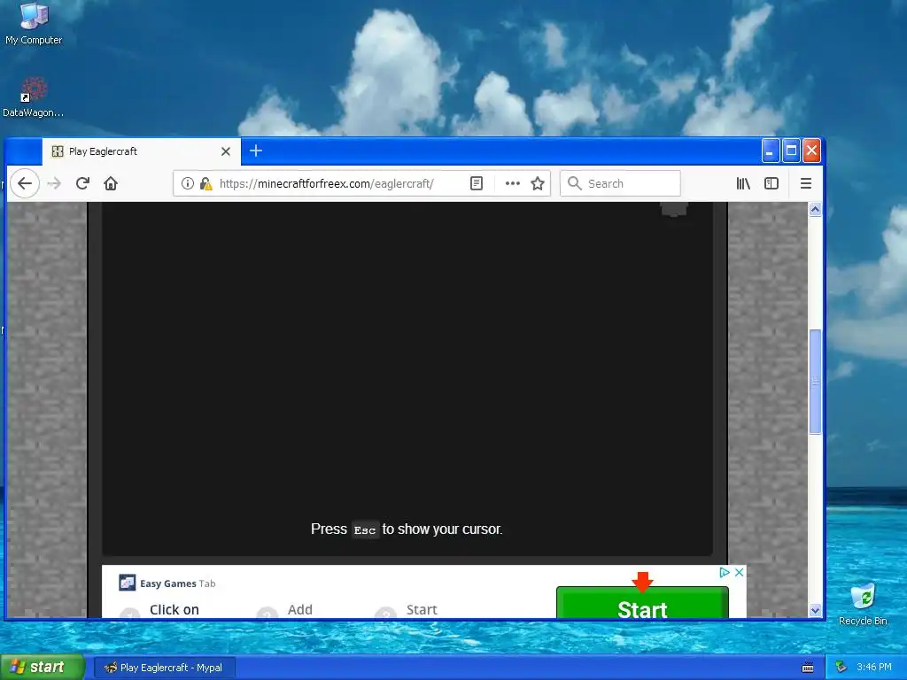Open the page actions three-dot menu
Screen dimensions: 907x680
[x=513, y=183]
